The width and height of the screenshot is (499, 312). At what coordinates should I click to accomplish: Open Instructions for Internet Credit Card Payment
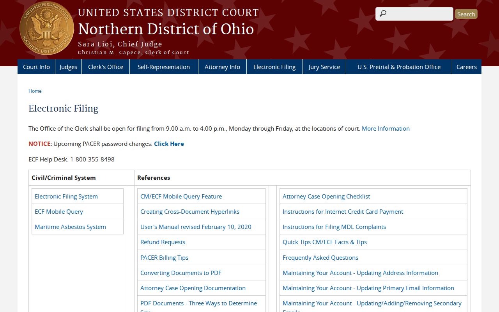[x=343, y=211]
